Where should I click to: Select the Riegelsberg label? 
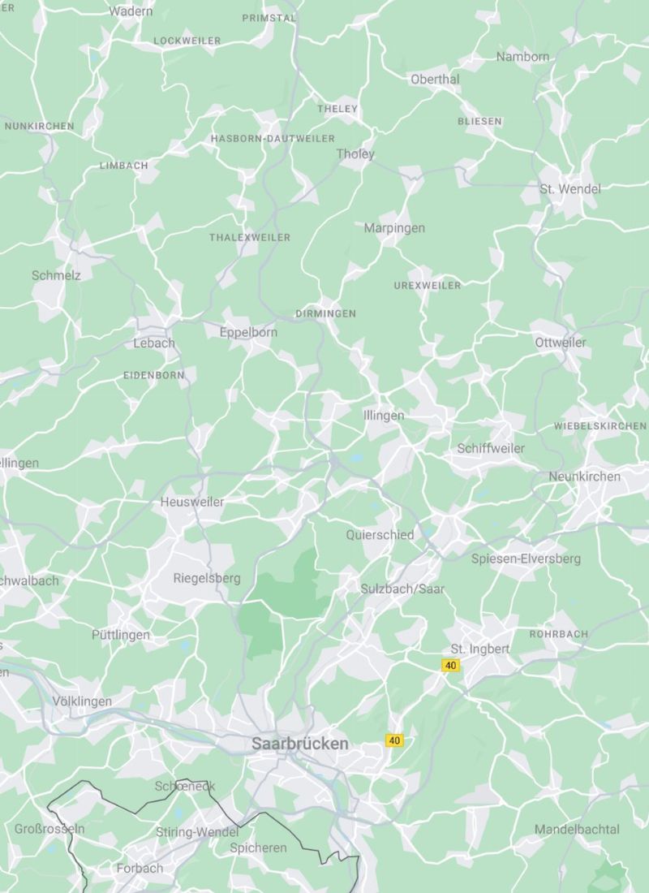207,579
